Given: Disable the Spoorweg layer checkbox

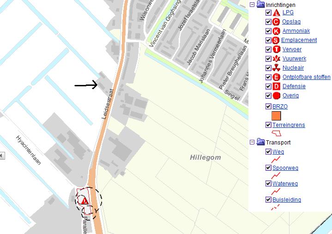Looking at the screenshot, I should pos(268,168).
